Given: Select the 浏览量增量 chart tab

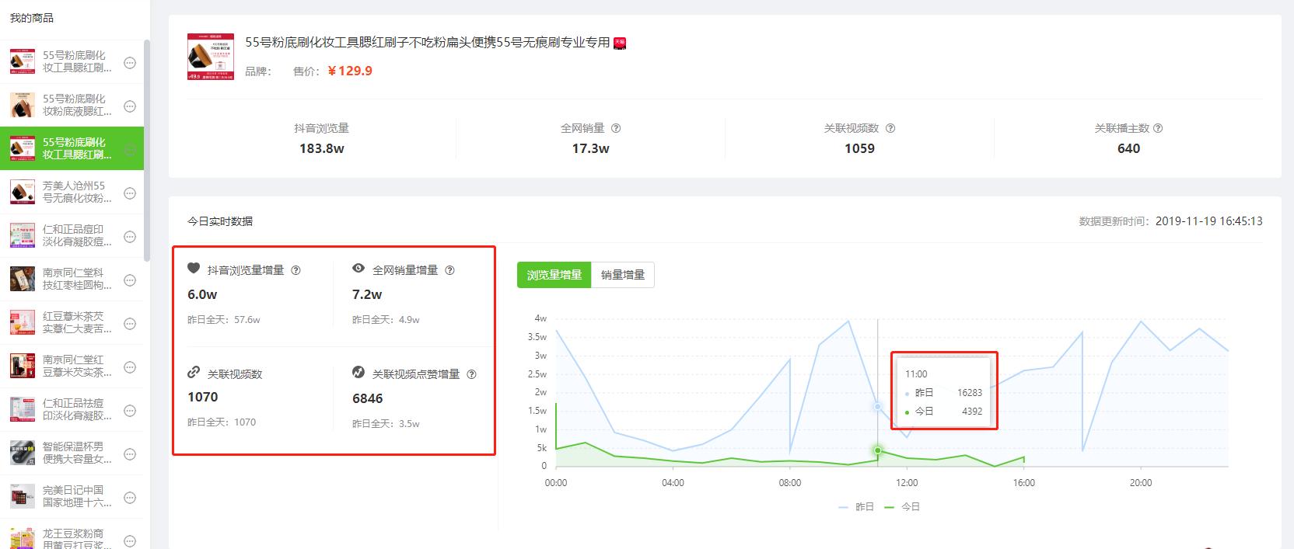Looking at the screenshot, I should tap(554, 275).
